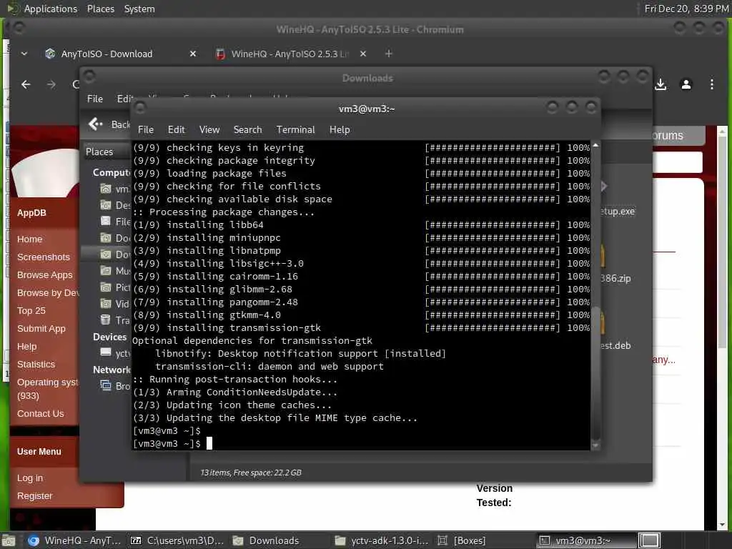Viewport: 732px width, 549px height.
Task: Select the yctv device drive icon
Action: [x=106, y=352]
